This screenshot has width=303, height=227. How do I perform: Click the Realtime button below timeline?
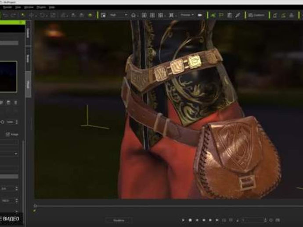coord(119,220)
